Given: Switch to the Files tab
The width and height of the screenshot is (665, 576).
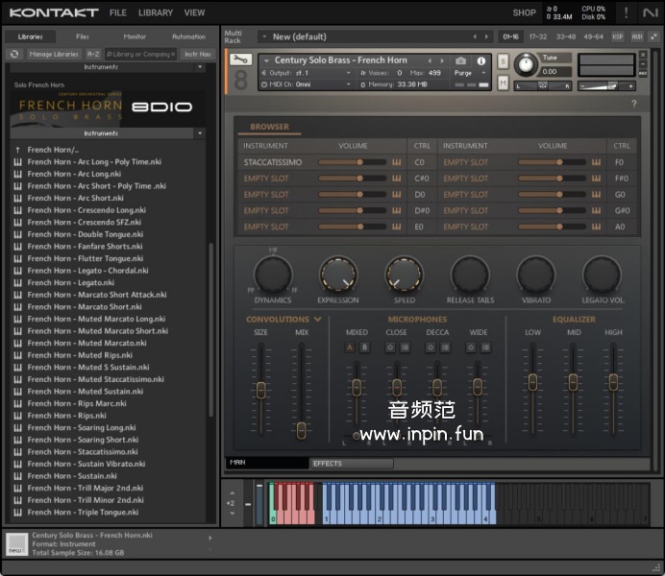Looking at the screenshot, I should tap(83, 36).
